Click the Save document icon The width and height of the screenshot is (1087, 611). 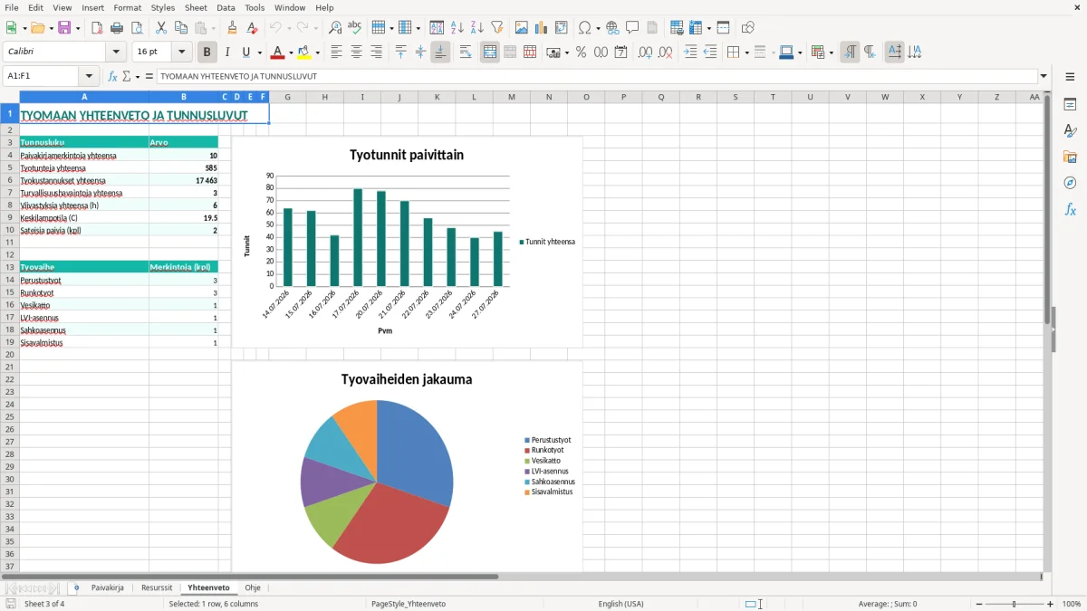64,28
